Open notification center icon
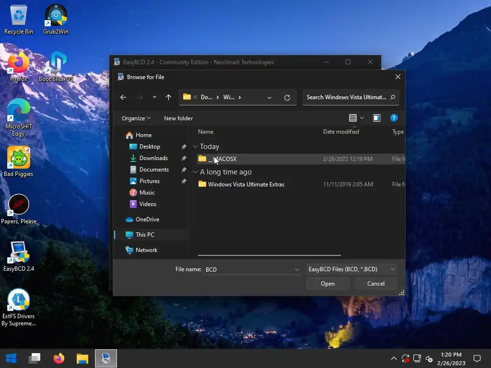491x368 pixels. click(x=477, y=358)
